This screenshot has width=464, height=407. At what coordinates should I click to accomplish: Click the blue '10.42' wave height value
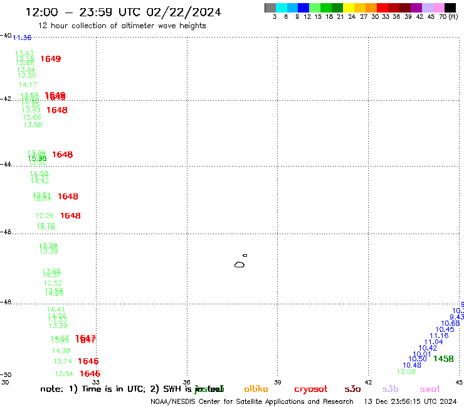tap(428, 348)
